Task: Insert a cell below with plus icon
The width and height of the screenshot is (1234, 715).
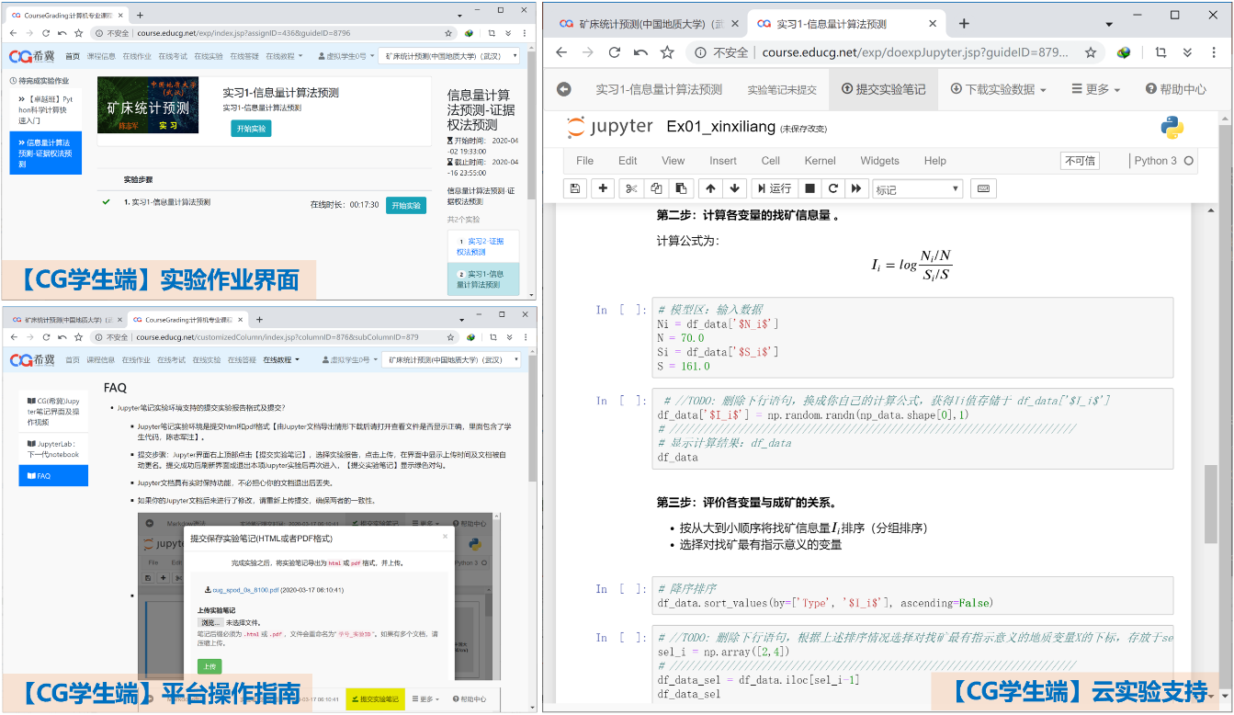Action: coord(603,188)
